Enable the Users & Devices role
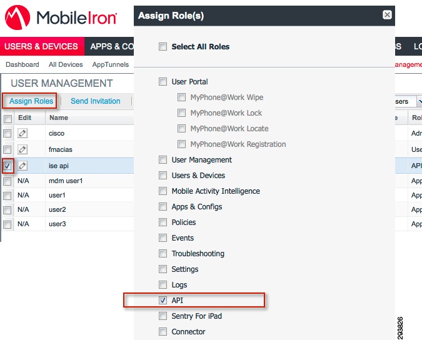This screenshot has height=340, width=422. (x=163, y=175)
